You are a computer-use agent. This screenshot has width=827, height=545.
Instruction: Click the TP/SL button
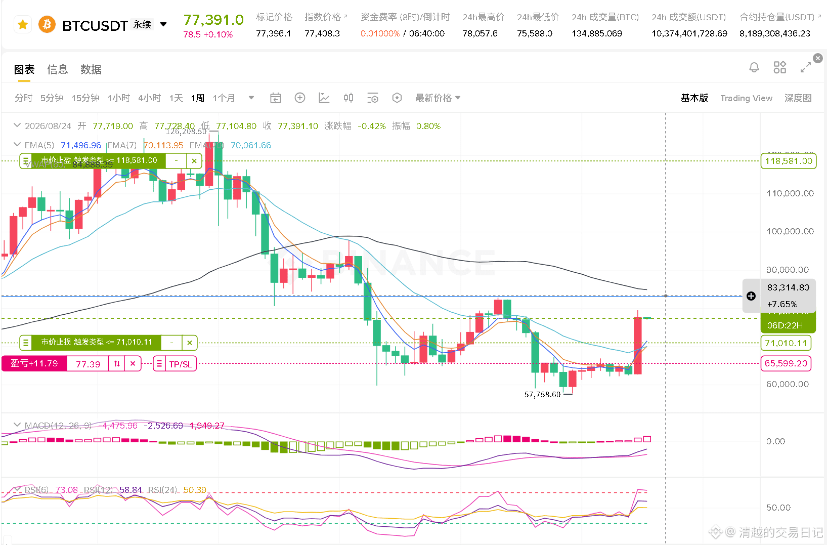coord(181,364)
